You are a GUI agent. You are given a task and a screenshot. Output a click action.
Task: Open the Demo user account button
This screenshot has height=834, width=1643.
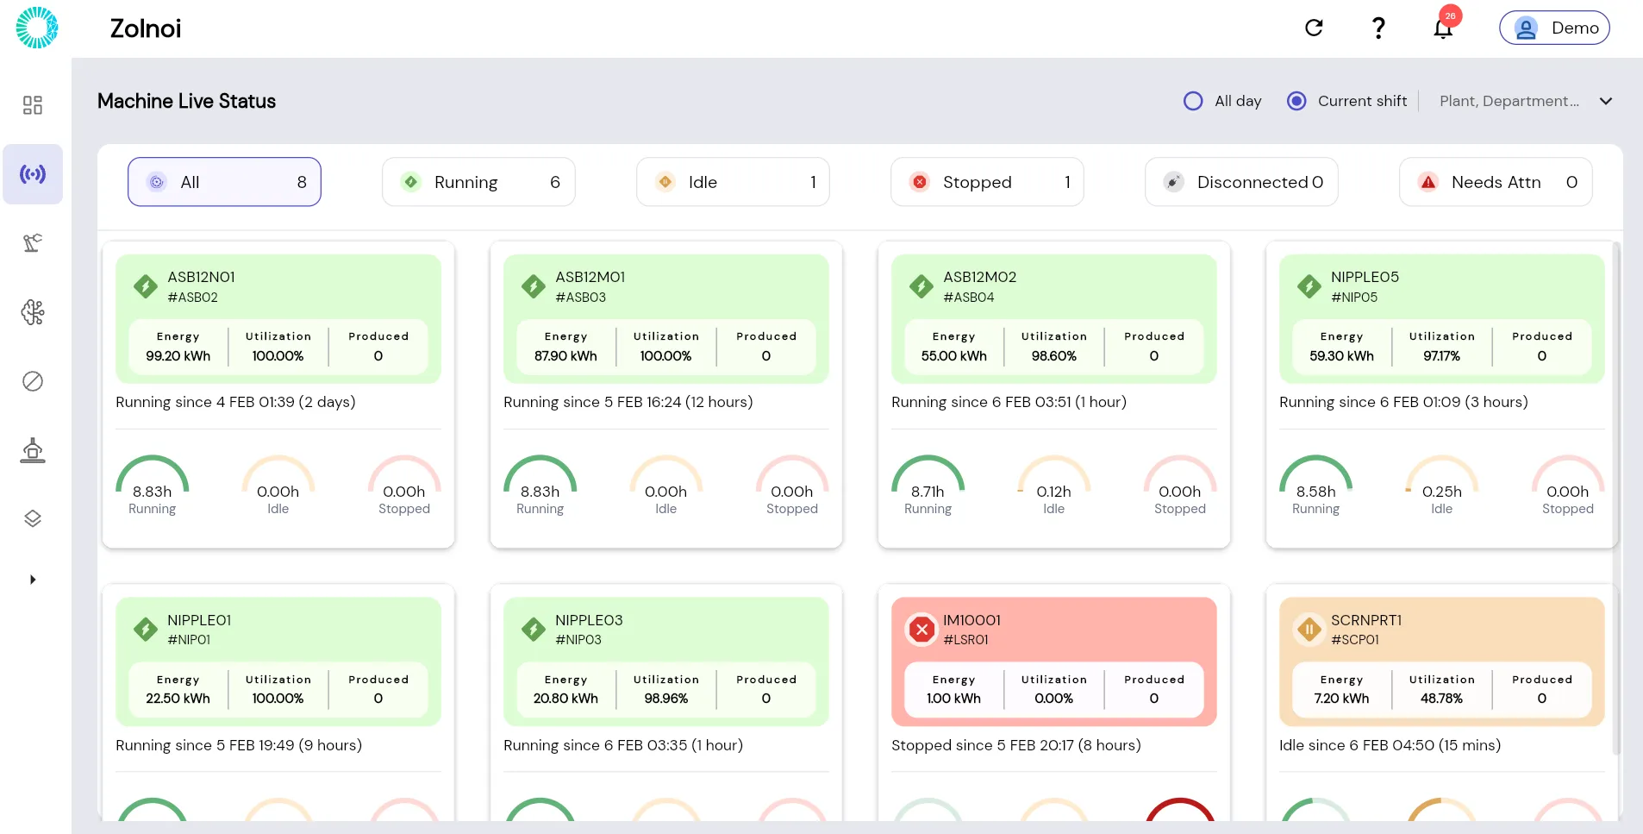point(1554,28)
